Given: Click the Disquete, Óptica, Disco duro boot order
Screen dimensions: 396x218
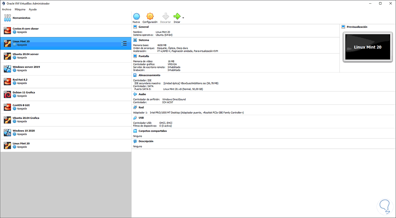Looking at the screenshot, I should click(173, 48).
